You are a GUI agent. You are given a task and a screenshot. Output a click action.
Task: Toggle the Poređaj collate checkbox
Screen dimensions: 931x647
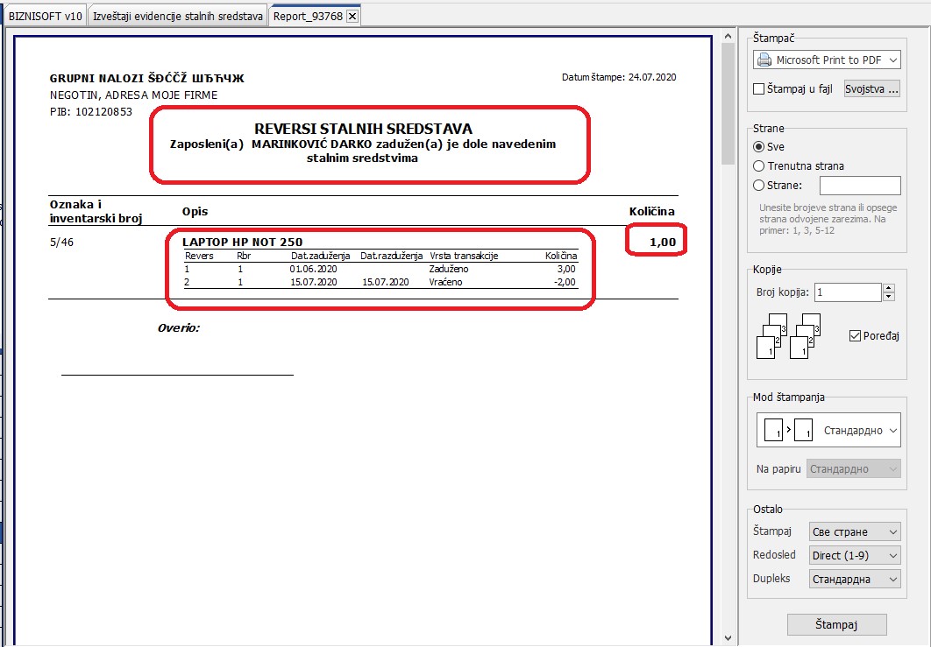click(855, 335)
